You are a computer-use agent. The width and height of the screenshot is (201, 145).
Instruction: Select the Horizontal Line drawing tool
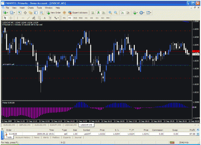click(23, 18)
